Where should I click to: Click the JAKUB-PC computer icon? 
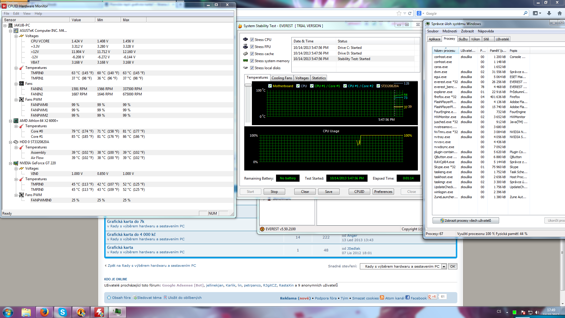coord(11,25)
